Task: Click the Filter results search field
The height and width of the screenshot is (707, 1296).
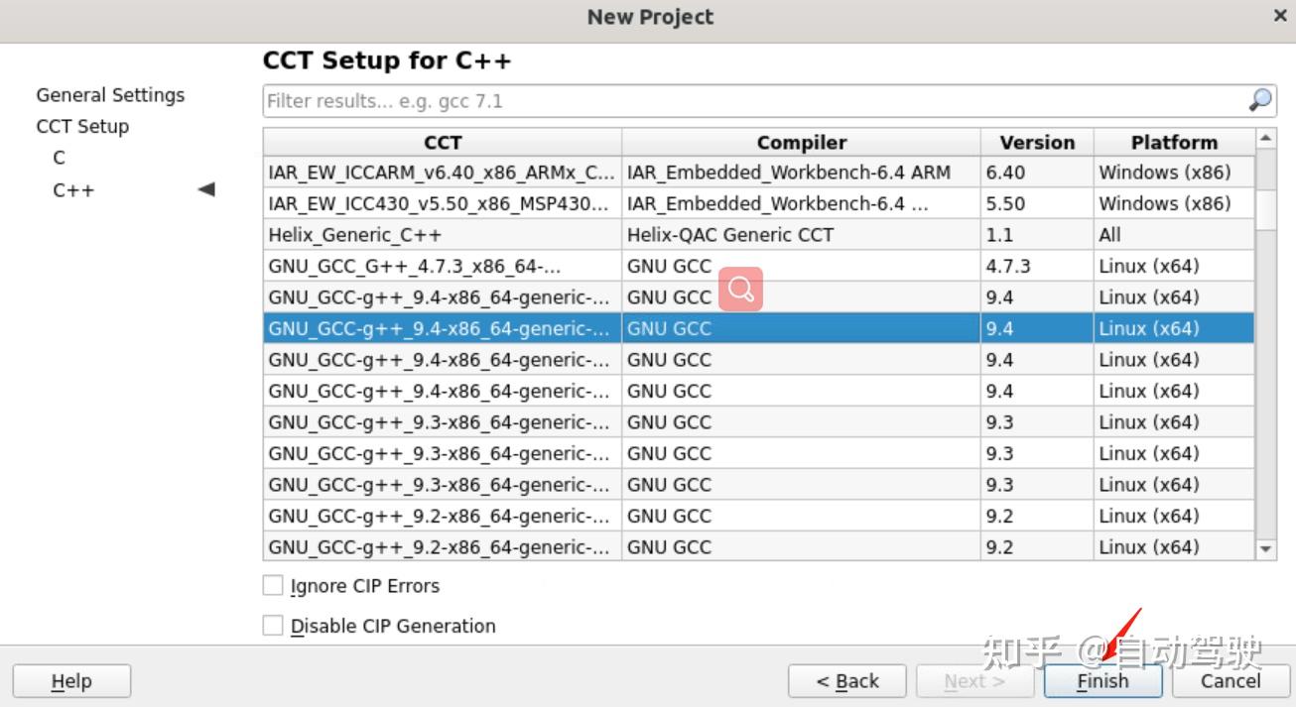Action: click(x=754, y=101)
